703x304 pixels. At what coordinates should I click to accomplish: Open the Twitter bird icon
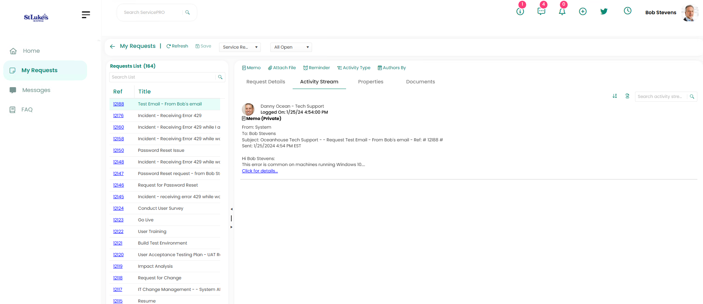(x=604, y=12)
